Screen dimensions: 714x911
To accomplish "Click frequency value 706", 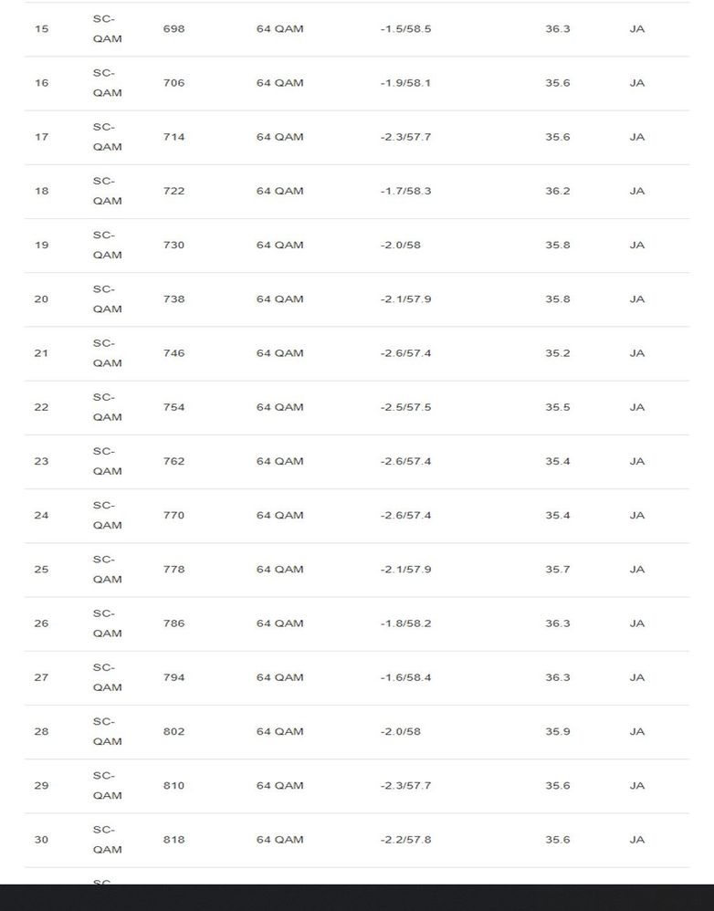I will pyautogui.click(x=173, y=83).
